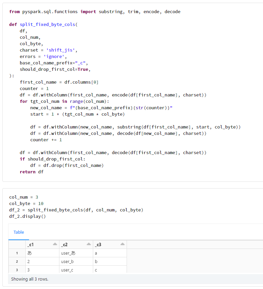Click the errors = 'ignore' parameter line
This screenshot has height=289, width=263.
pyautogui.click(x=43, y=57)
